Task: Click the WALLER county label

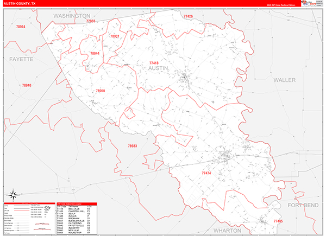Action: pyautogui.click(x=284, y=80)
